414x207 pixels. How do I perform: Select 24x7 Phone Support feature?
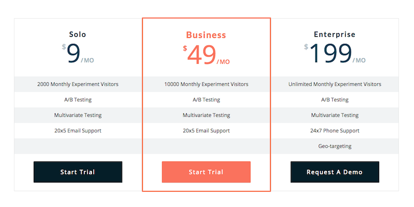point(334,130)
